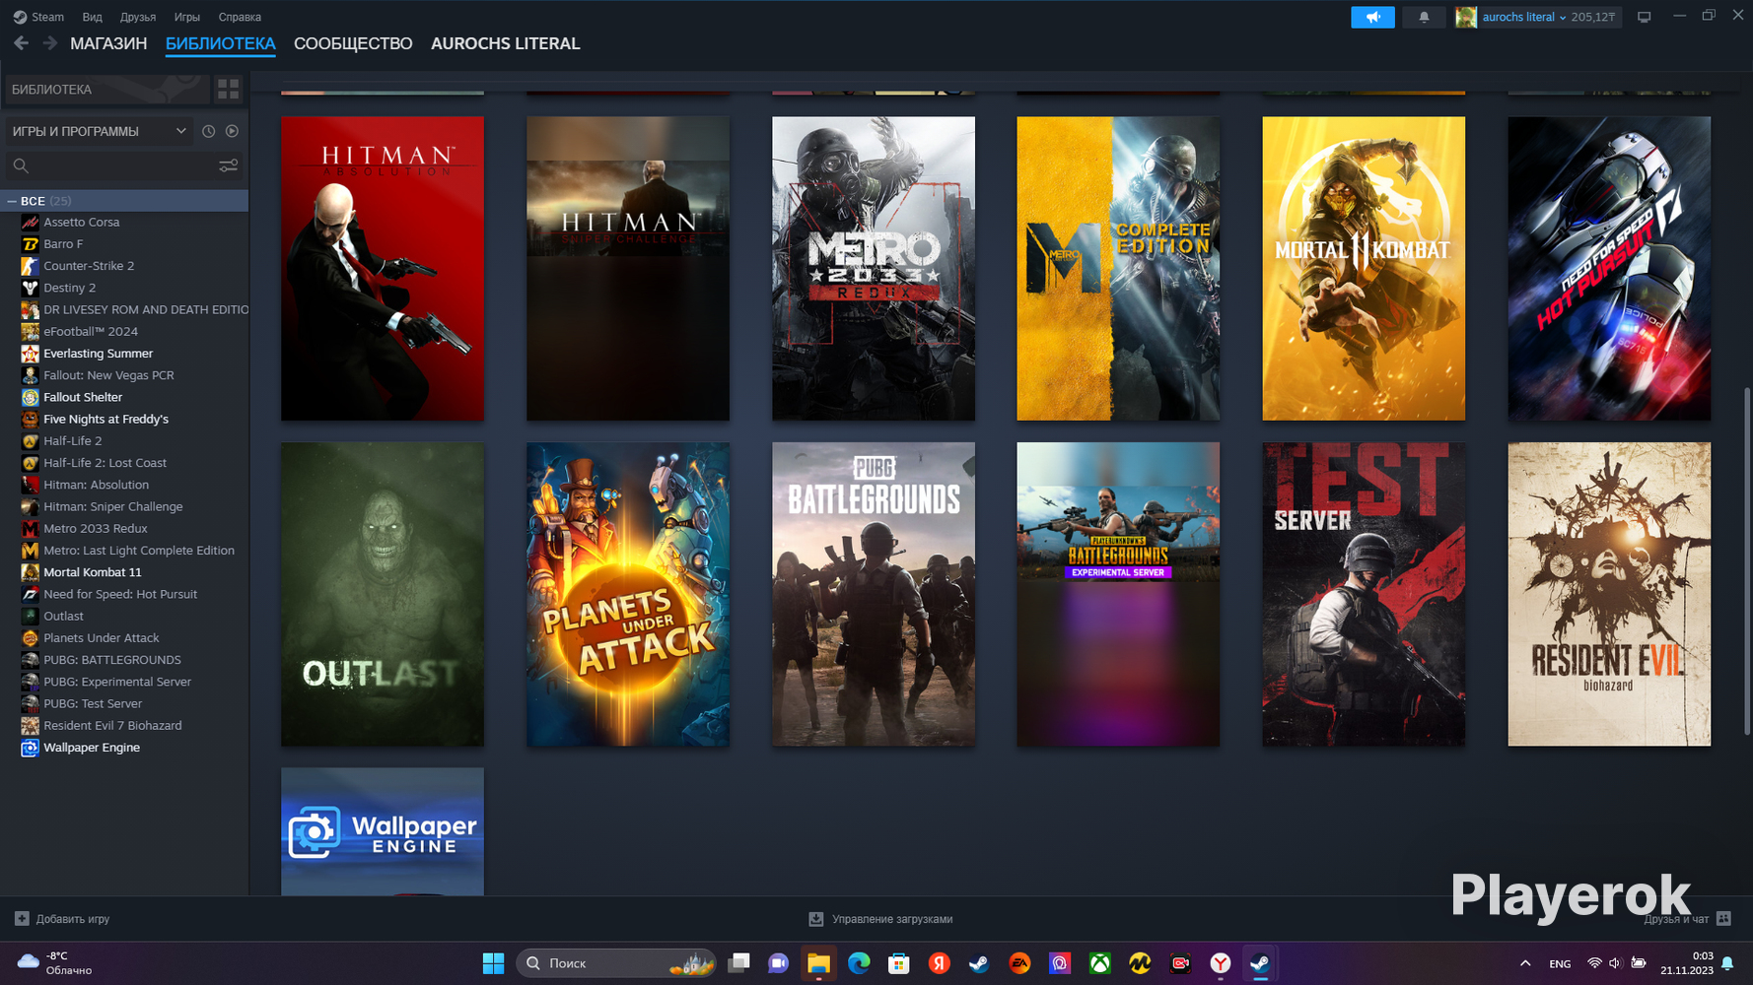Switch to the БИБЛИОТЕКА tab
The width and height of the screenshot is (1753, 985).
pos(221,43)
